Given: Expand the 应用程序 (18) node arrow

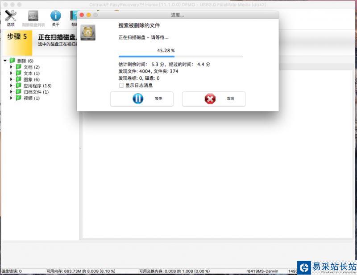Looking at the screenshot, I should tap(11, 86).
